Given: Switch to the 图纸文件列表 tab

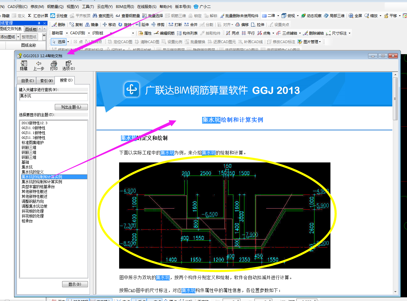Looking at the screenshot, I should click(x=11, y=29).
